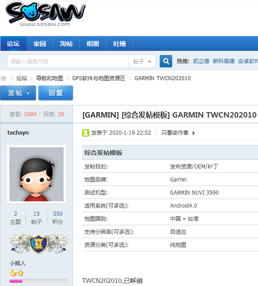258x286 pixels.
Task: Open hot search link 安卓软件
Action: 248,61
